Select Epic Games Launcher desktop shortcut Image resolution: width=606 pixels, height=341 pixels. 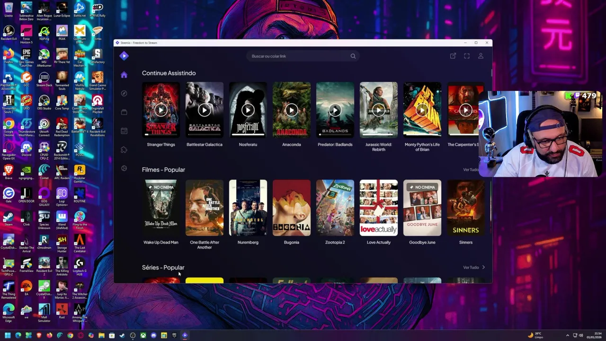(27, 57)
